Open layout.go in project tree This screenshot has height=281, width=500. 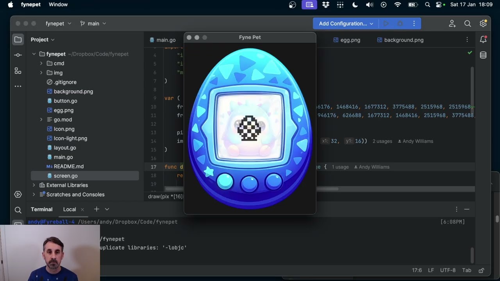coord(65,148)
